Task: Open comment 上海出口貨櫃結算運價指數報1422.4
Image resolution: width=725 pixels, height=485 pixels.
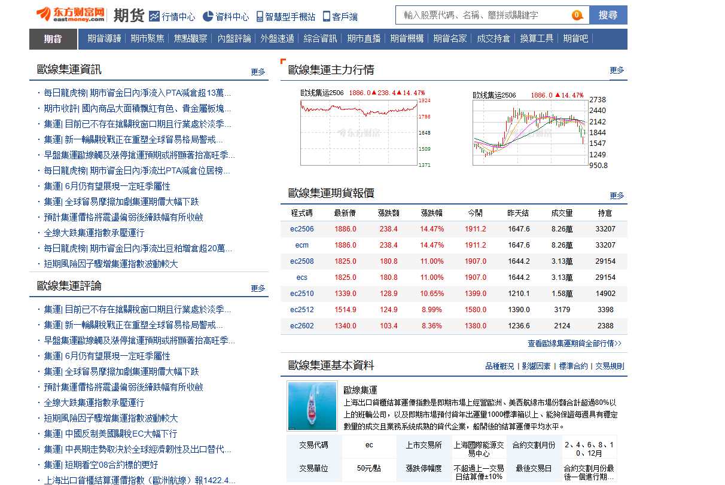Action: point(139,480)
